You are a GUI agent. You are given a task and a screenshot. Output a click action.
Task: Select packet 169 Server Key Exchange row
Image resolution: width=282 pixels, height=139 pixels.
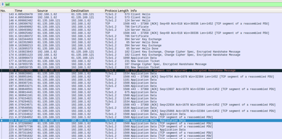[x=141, y=46]
